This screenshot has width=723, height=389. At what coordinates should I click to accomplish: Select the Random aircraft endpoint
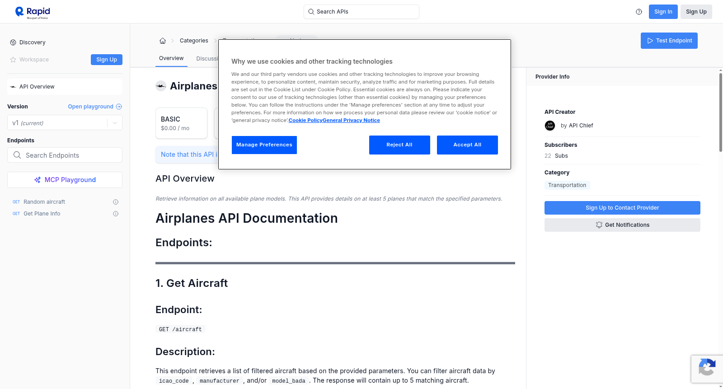click(44, 202)
